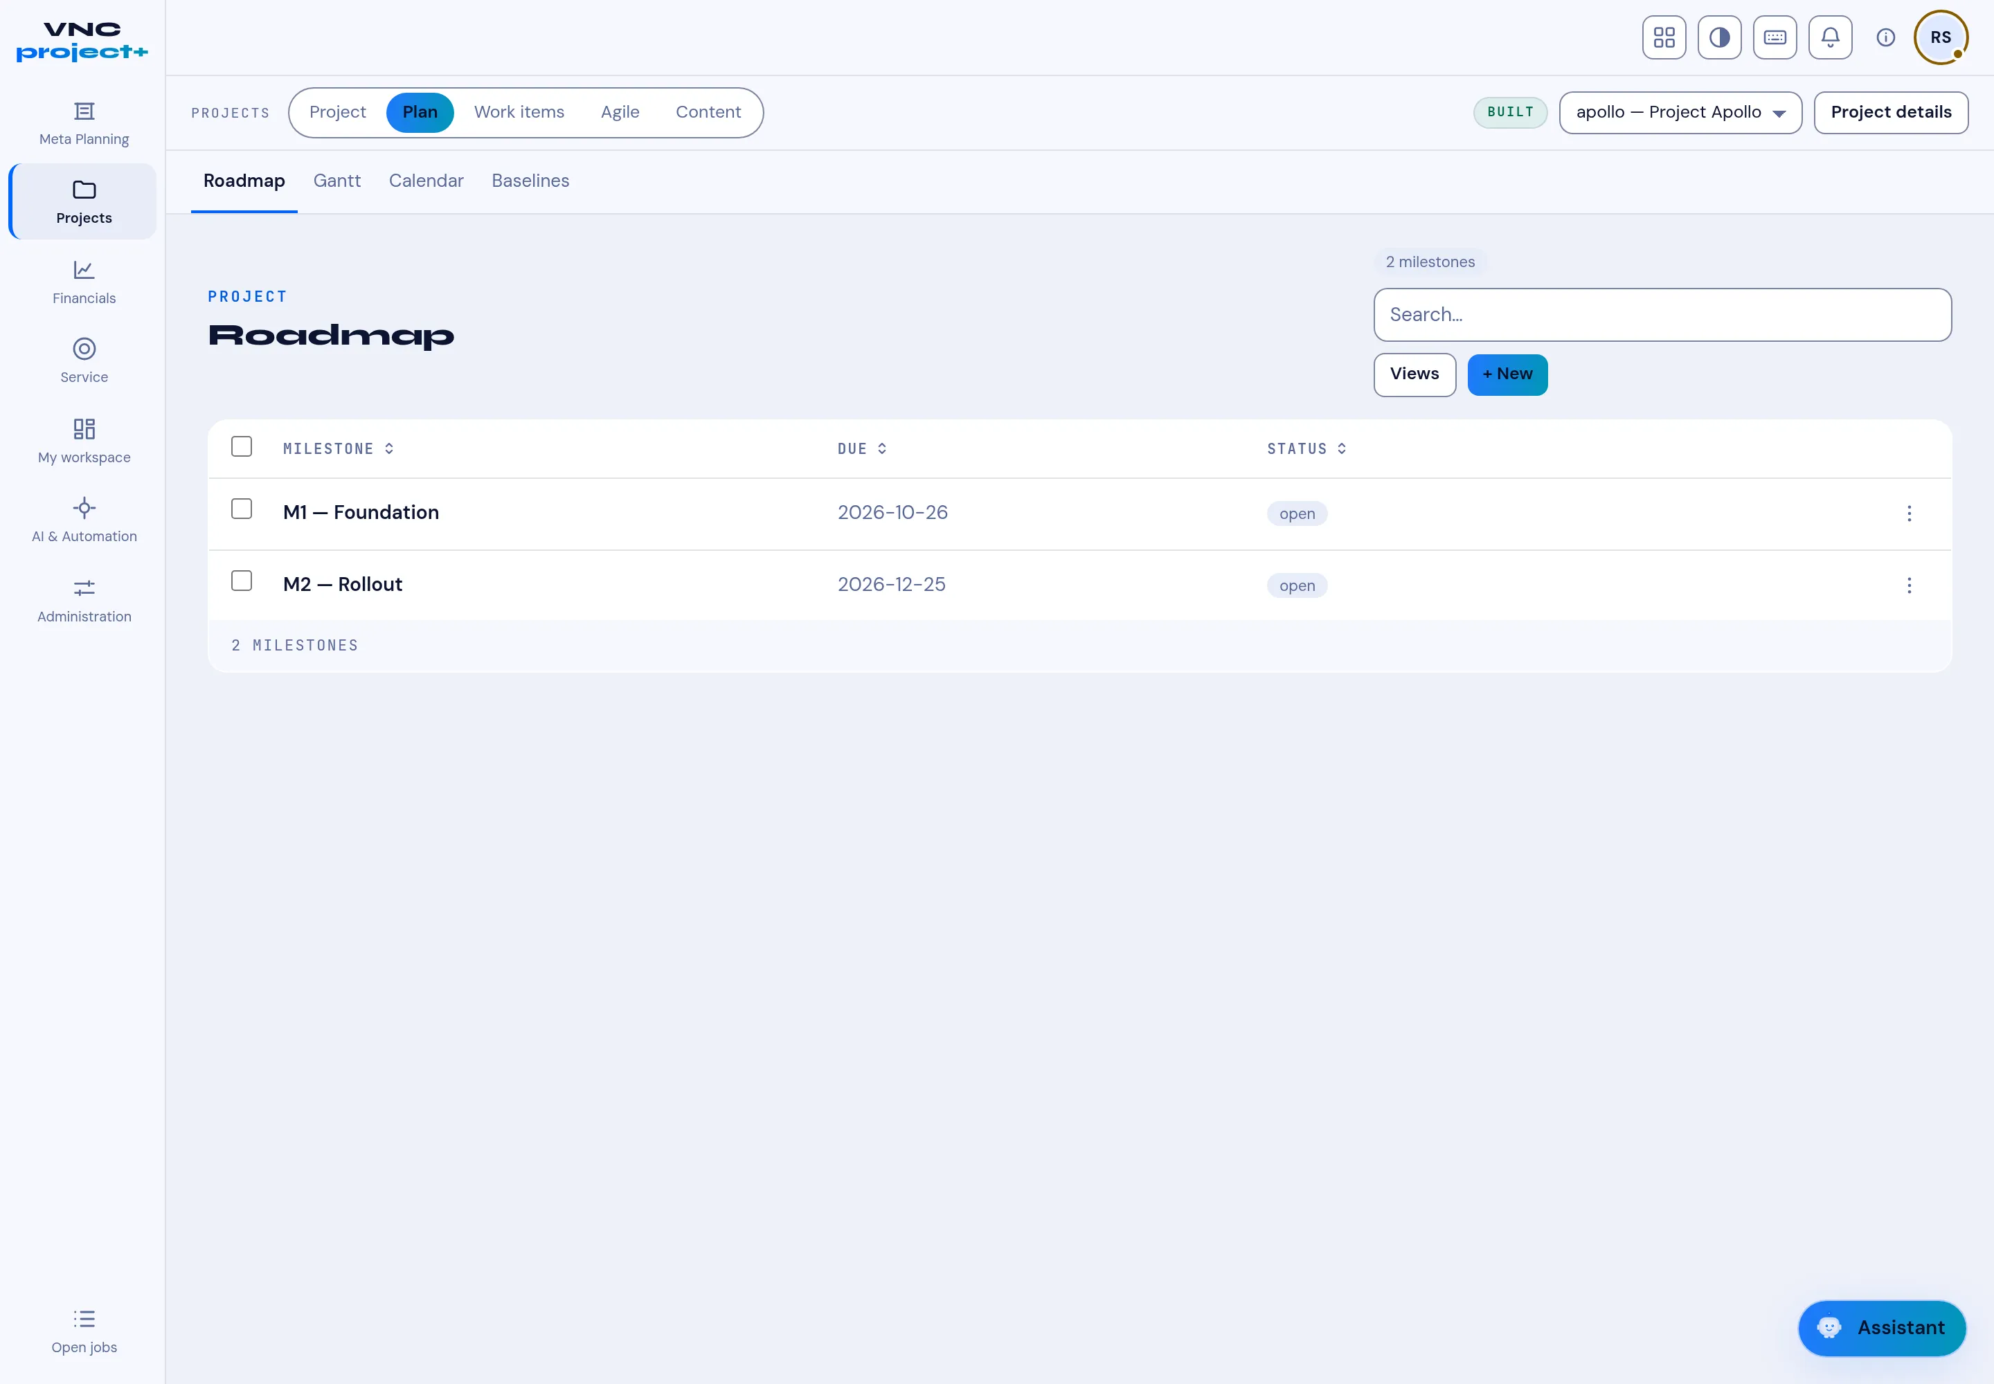Open the Views menu button

point(1414,374)
